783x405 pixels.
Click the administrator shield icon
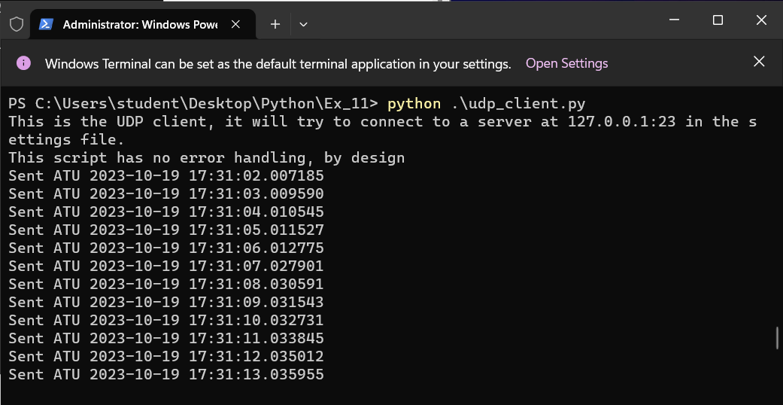click(x=17, y=23)
